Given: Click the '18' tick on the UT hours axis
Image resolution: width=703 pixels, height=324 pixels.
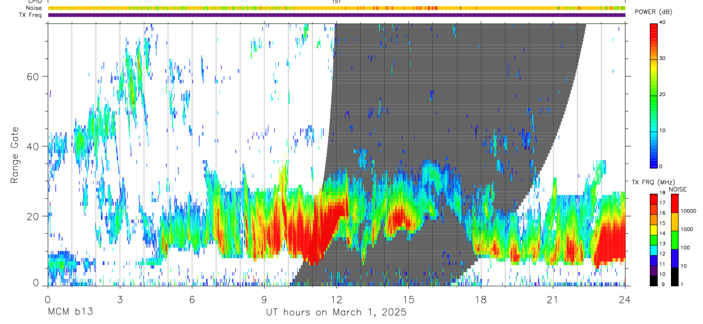Looking at the screenshot, I should (481, 299).
